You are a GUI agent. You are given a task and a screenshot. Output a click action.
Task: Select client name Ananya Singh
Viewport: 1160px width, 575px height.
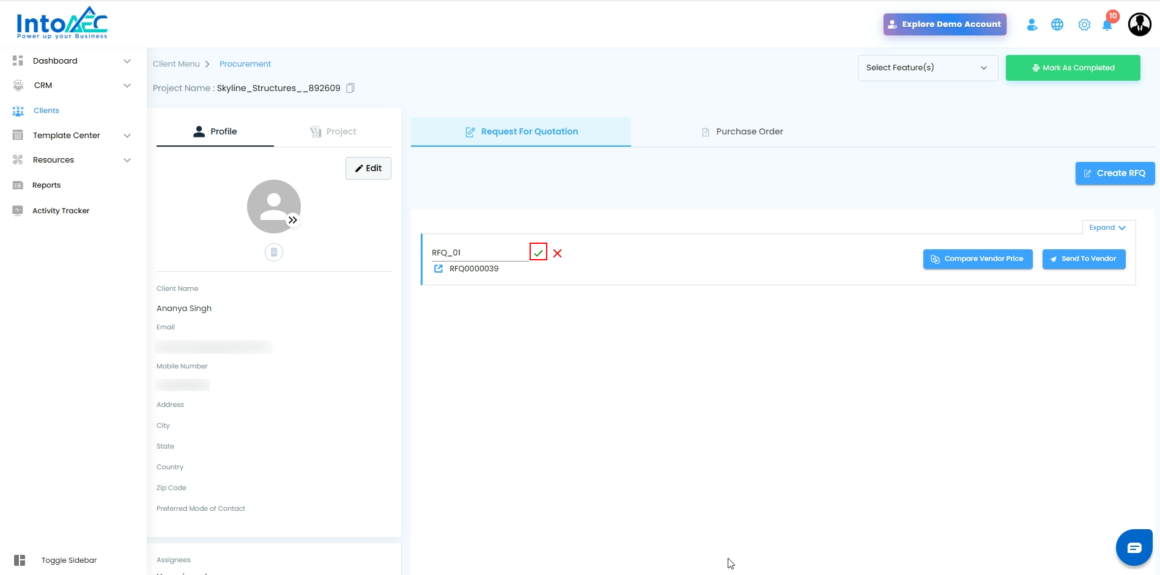pos(184,309)
